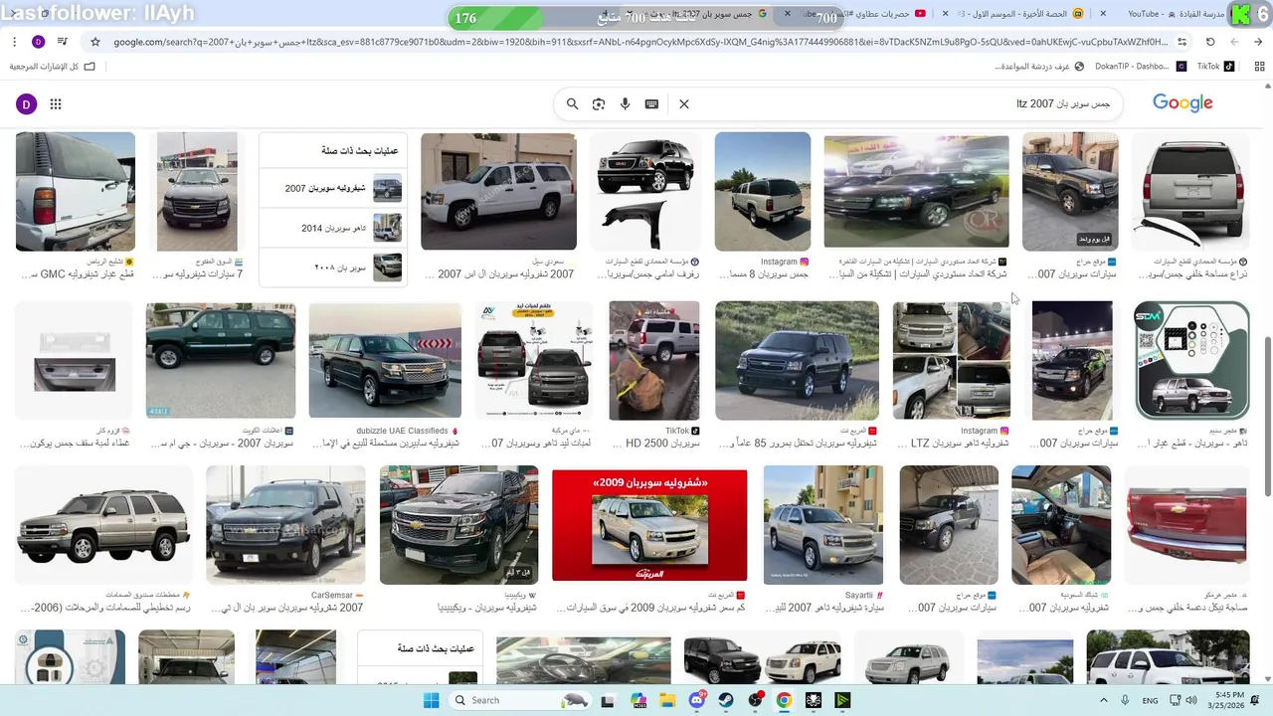Open volume control in system tray
This screenshot has width=1273, height=716.
click(1191, 700)
